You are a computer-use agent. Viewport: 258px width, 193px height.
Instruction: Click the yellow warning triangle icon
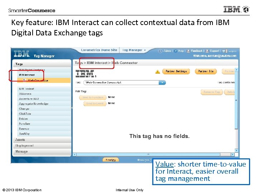coord(158,72)
